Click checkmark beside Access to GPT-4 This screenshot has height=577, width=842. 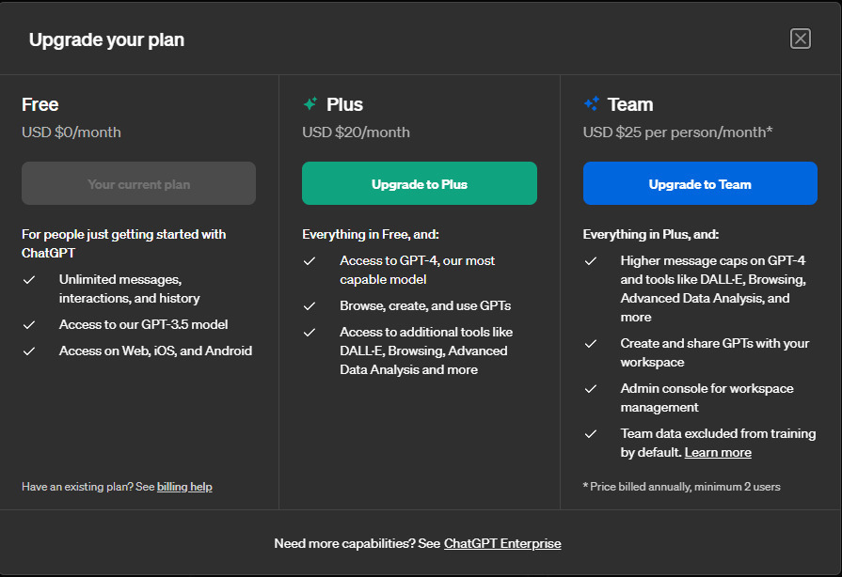(x=310, y=261)
